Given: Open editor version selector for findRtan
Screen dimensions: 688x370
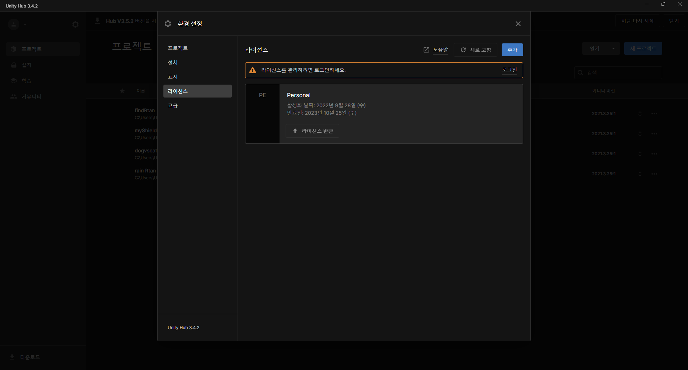Looking at the screenshot, I should [x=640, y=114].
